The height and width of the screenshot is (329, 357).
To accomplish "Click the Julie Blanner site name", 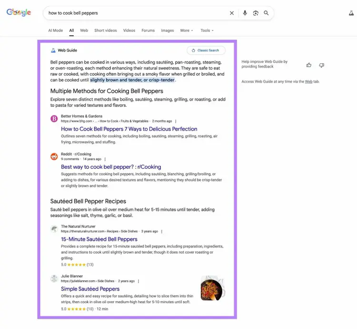I will [72, 276].
